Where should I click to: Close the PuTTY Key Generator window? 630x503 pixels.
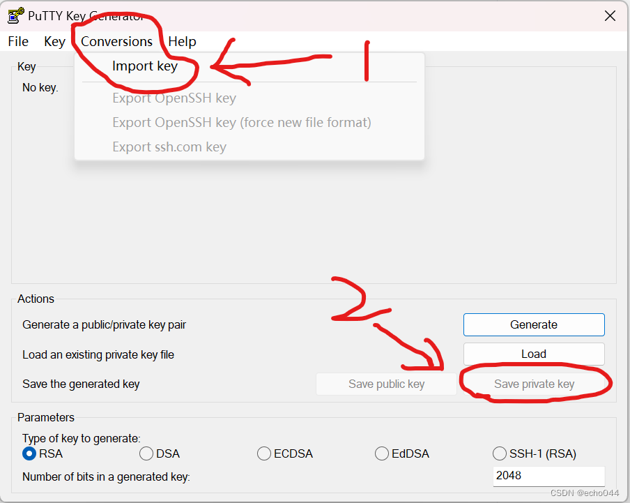click(610, 15)
